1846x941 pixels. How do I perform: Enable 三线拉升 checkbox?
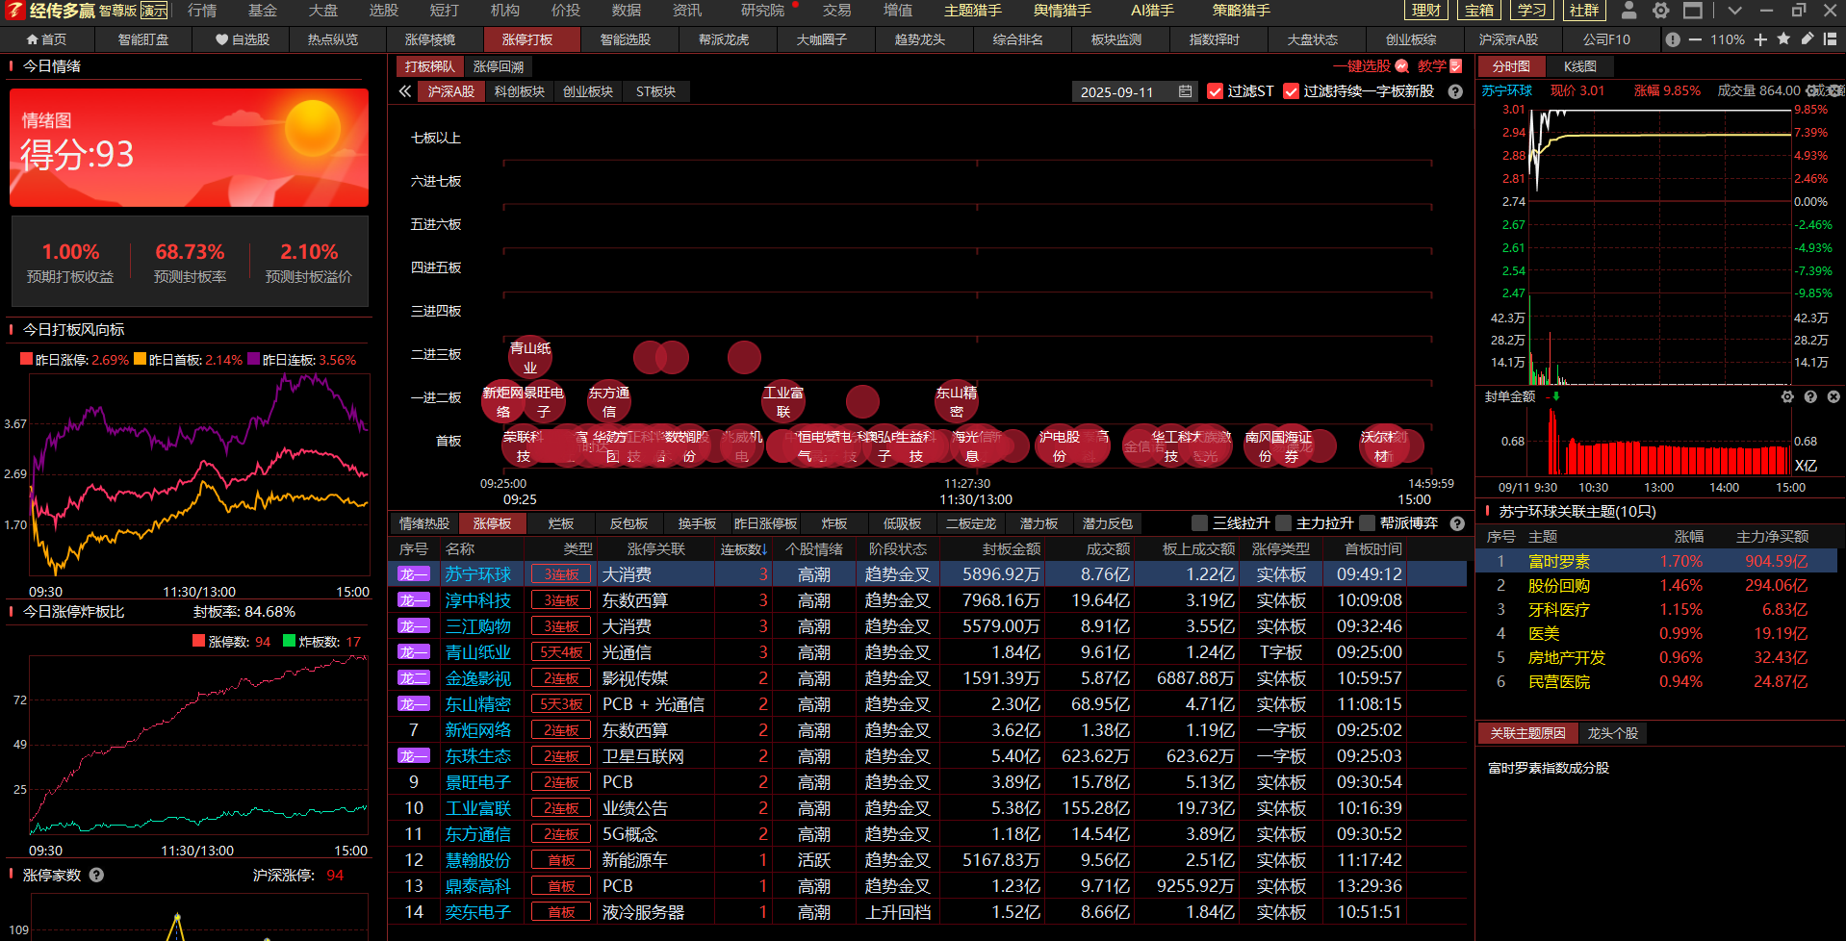pyautogui.click(x=1199, y=523)
